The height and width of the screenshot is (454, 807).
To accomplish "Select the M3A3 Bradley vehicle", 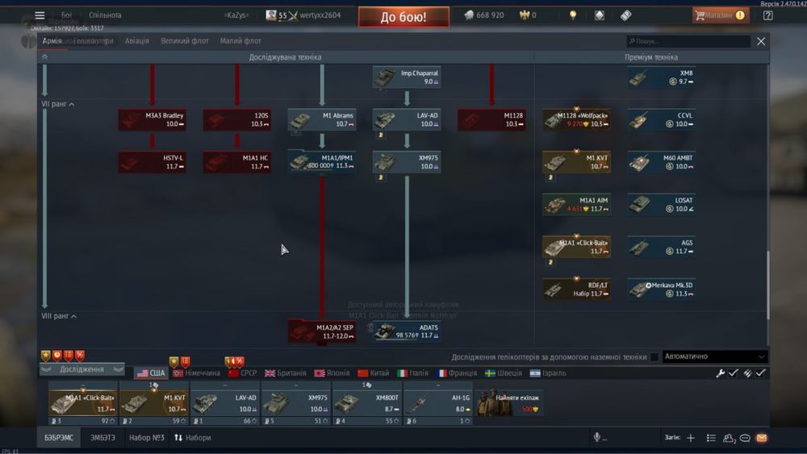I will pos(152,120).
